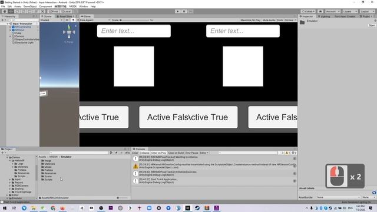Select the Hand tool in Unity toolbar
The height and width of the screenshot is (212, 377).
click(x=4, y=11)
